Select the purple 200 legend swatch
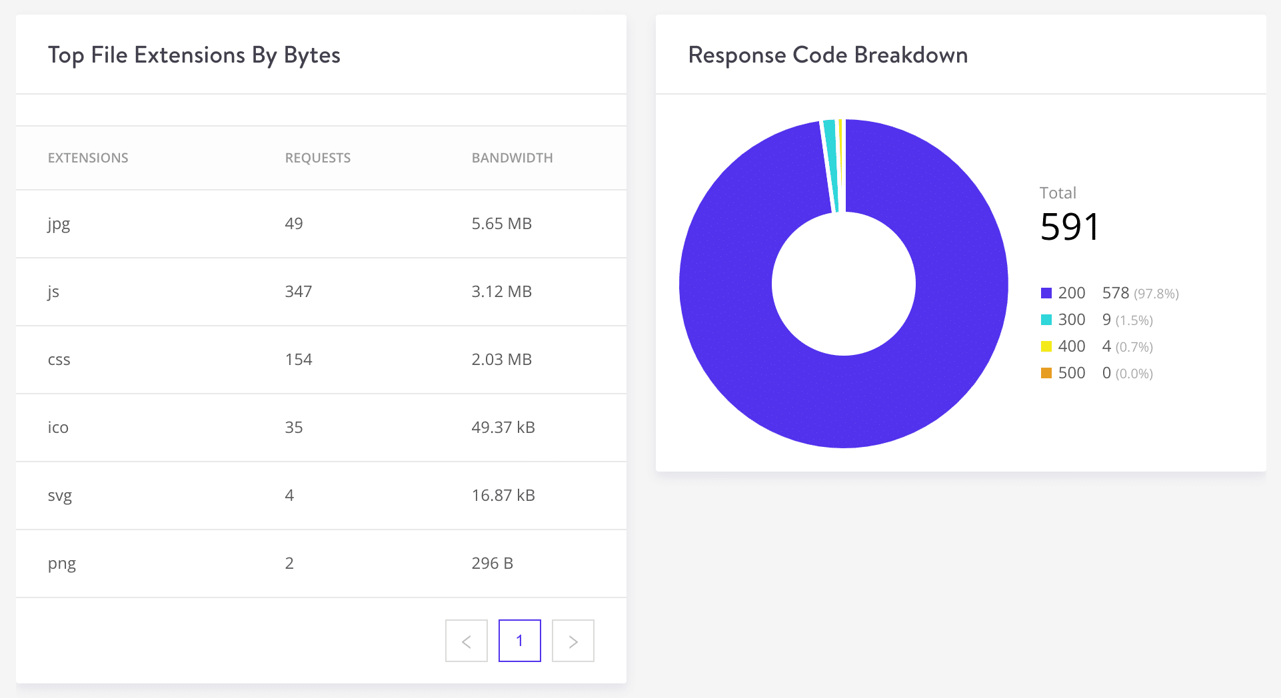Image resolution: width=1281 pixels, height=698 pixels. 1045,292
